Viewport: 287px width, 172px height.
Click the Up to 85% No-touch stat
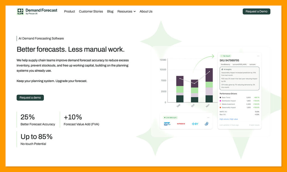[x=36, y=140]
